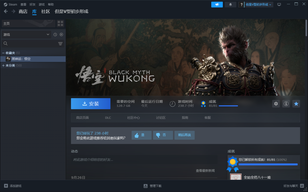Open the 全始全终八十一难 achievement thumbnail
308x192 pixels.
(236, 177)
